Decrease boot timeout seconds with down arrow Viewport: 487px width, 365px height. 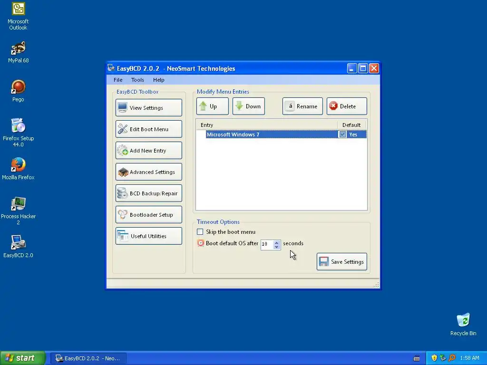[x=276, y=247]
